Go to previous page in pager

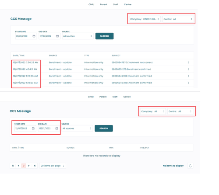coord(18,166)
